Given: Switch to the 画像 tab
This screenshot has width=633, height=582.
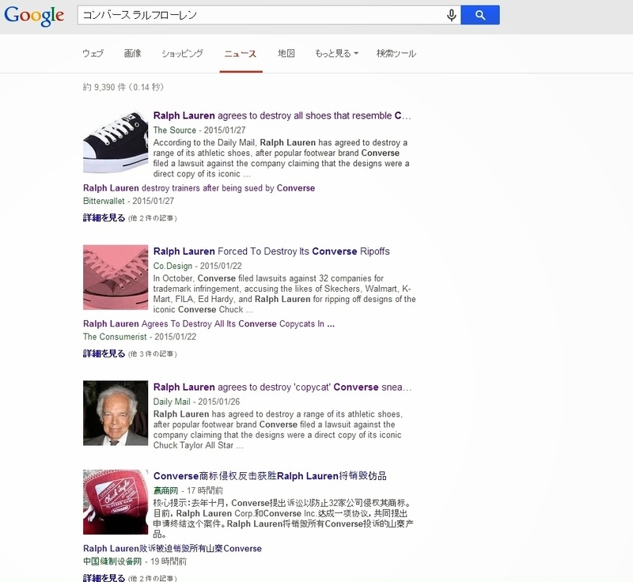Looking at the screenshot, I should (132, 53).
